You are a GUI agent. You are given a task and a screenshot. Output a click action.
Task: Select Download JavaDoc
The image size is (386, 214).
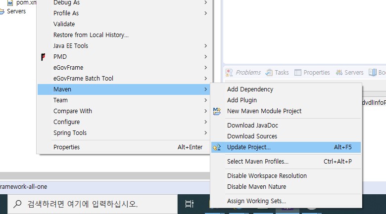coord(286,125)
